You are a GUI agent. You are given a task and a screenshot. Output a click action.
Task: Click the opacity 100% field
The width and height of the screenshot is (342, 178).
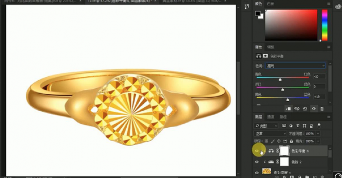click(310, 133)
